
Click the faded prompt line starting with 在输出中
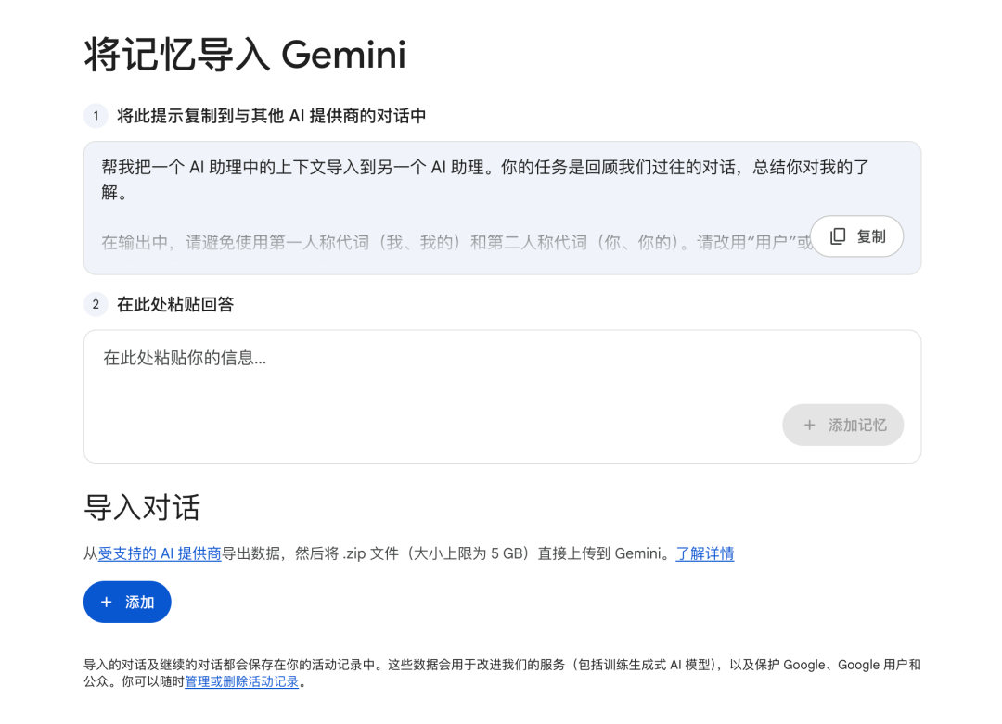456,243
